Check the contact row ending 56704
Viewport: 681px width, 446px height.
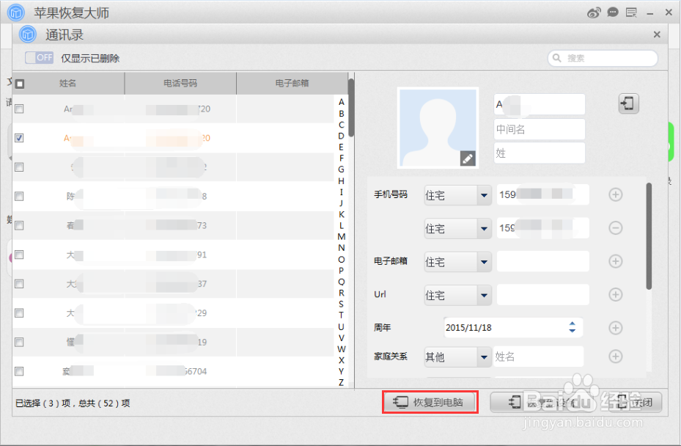click(19, 371)
